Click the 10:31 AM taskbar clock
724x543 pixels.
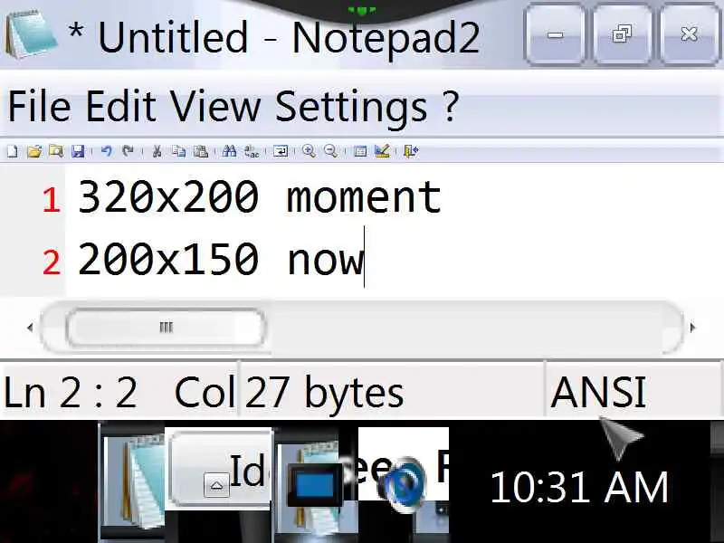tap(579, 487)
